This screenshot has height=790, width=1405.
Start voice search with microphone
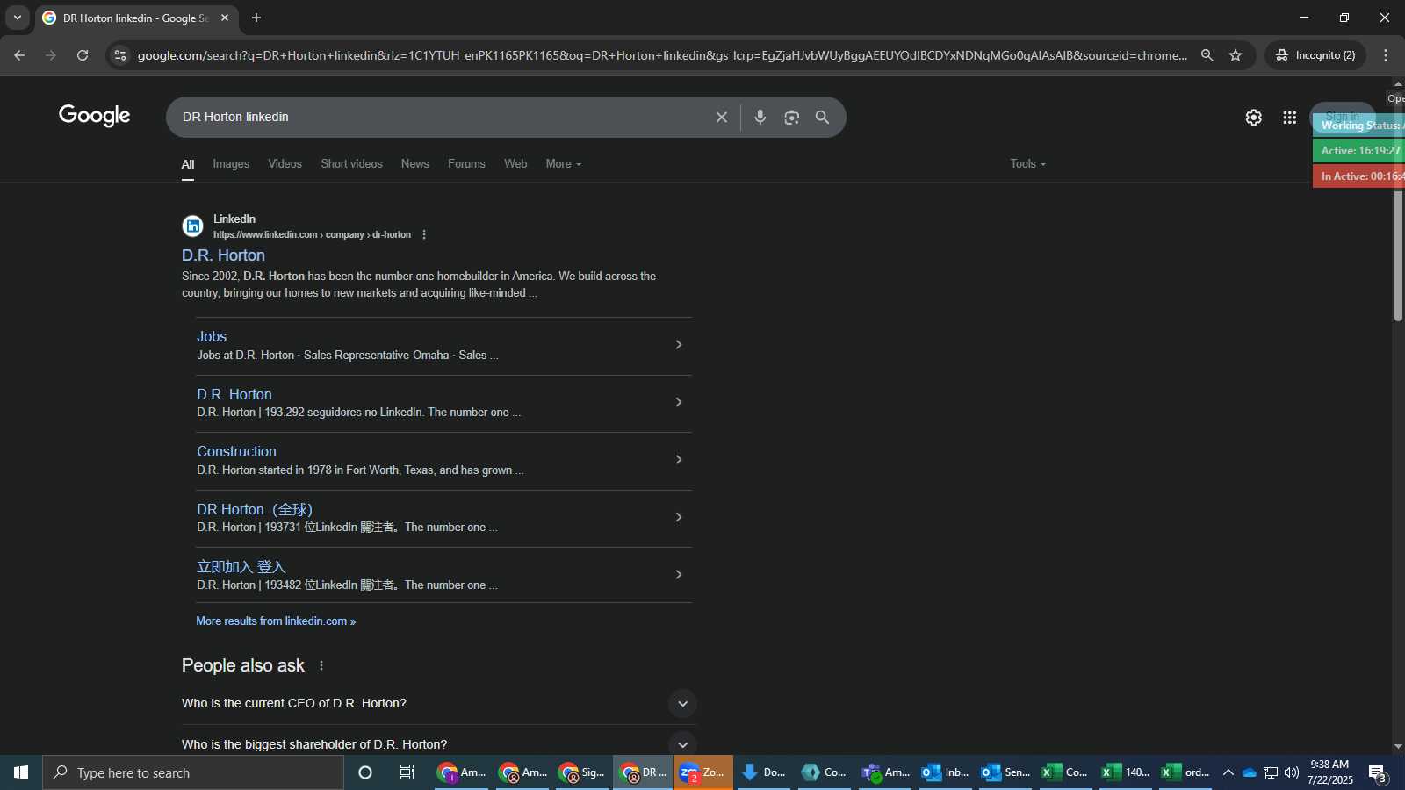[760, 117]
